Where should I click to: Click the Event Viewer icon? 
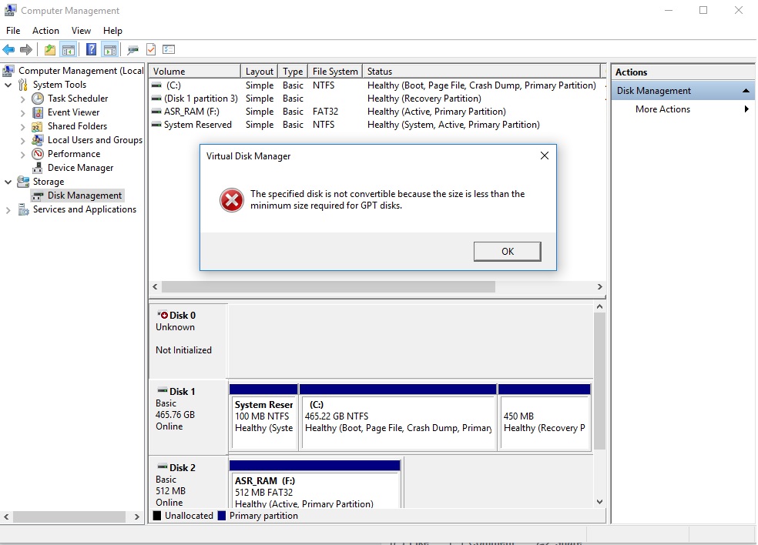pyautogui.click(x=38, y=112)
